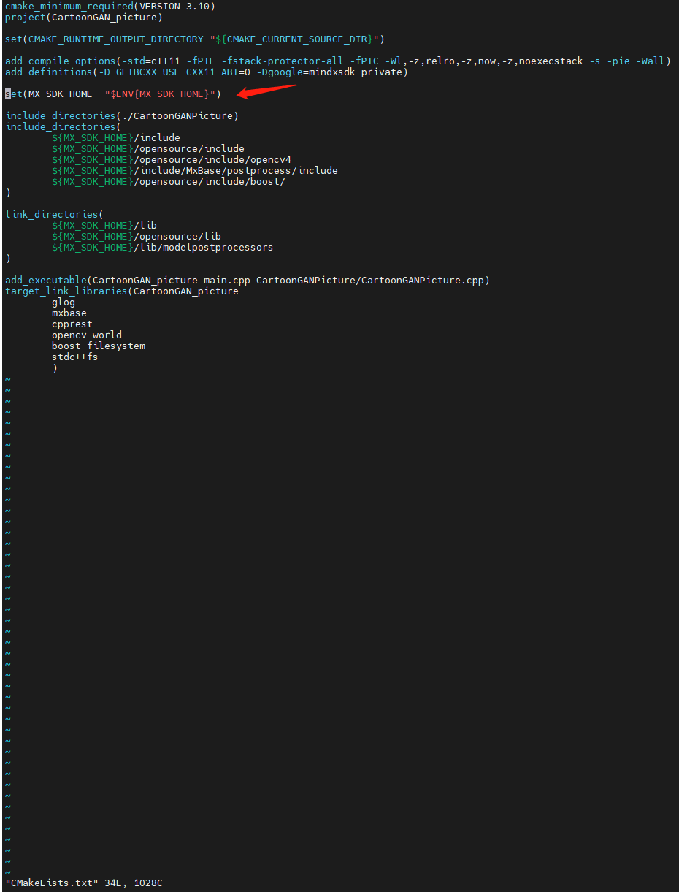Click the lib/modelpostprocessors path
The height and width of the screenshot is (892, 679).
coord(206,247)
